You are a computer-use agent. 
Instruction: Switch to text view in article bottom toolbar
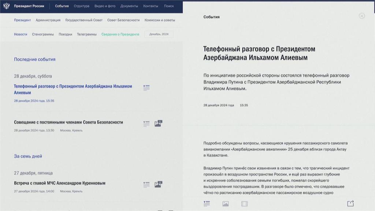click(x=207, y=203)
